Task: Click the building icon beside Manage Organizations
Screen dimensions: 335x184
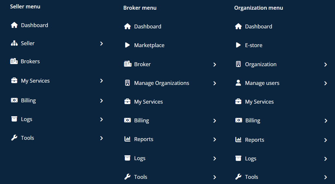Action: pos(127,83)
